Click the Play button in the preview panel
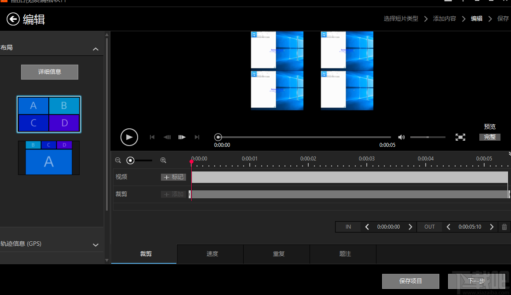511x295 pixels. [x=129, y=137]
